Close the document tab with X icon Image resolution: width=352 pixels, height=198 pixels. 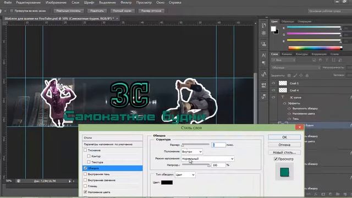(x=117, y=19)
